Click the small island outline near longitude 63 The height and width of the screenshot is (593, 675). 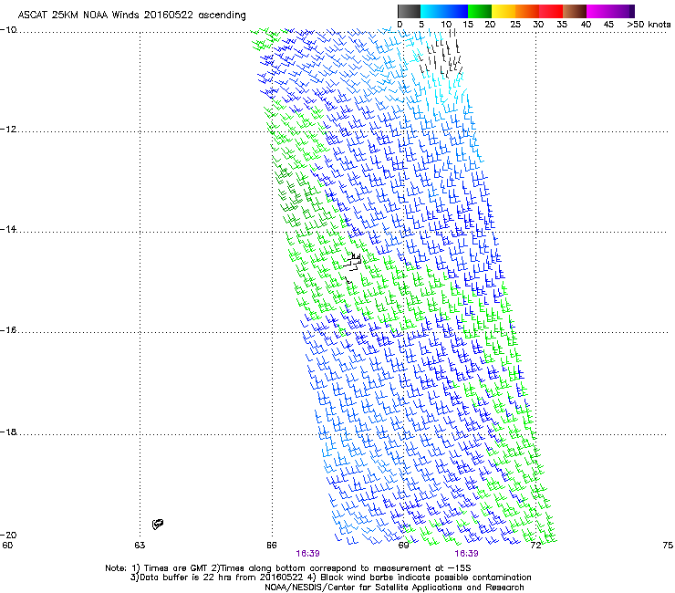coord(158,524)
